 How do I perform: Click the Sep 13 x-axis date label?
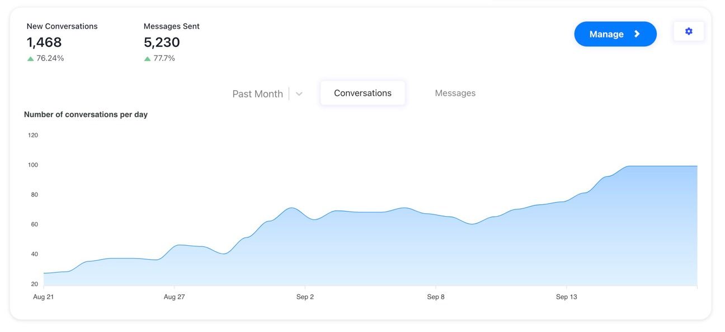pos(566,297)
